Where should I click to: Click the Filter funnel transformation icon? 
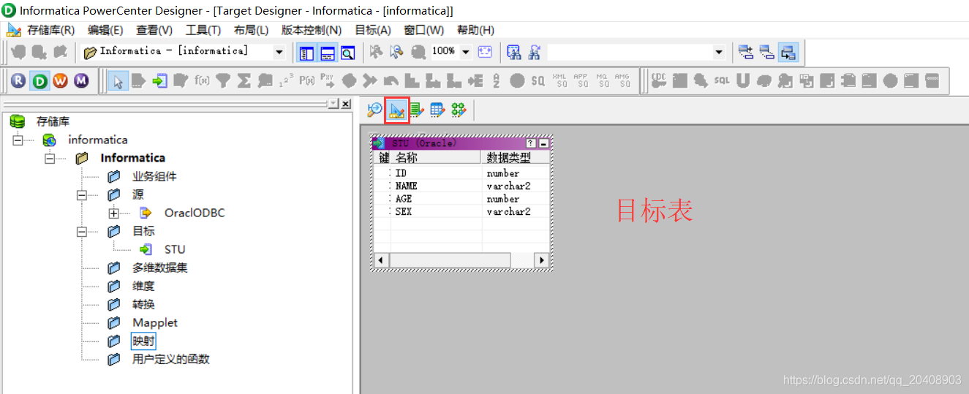[224, 81]
